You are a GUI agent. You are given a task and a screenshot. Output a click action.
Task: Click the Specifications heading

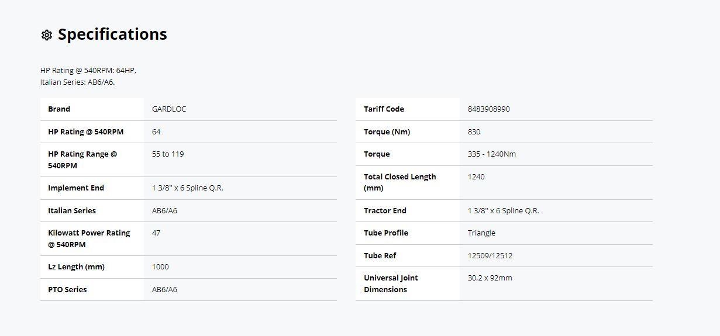click(x=112, y=34)
